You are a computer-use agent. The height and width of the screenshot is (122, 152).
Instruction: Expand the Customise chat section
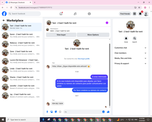[130, 48]
